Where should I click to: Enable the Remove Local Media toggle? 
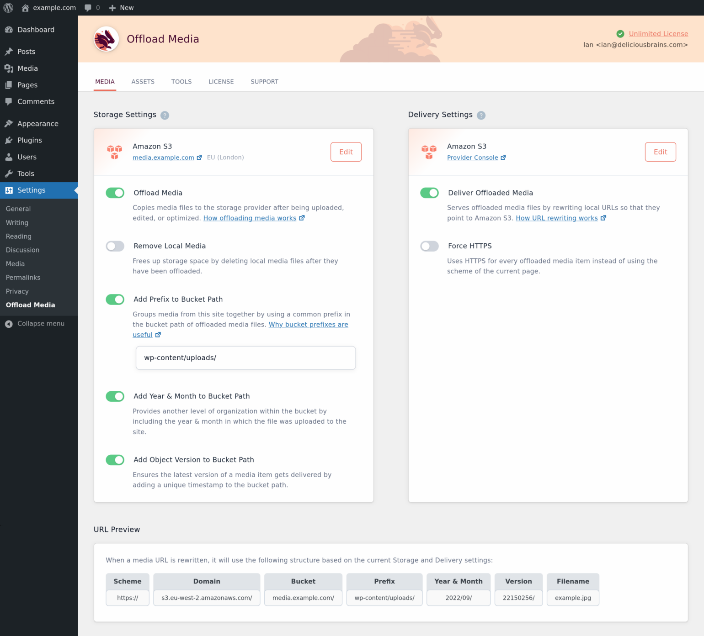tap(115, 246)
